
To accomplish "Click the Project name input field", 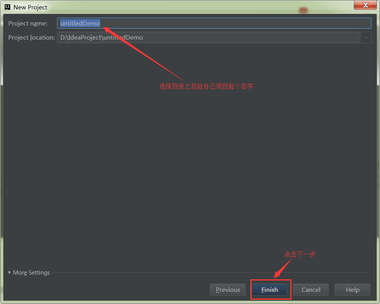I will pos(214,23).
